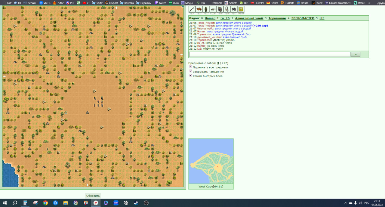This screenshot has width=385, height=207.
Task: Open Windows taskbar search
Action: click(15, 203)
